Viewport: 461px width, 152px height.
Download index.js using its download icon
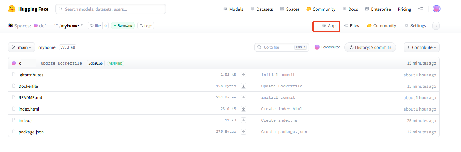click(243, 120)
